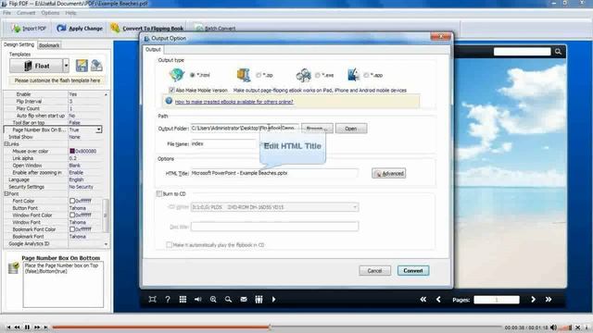Viewport: 593px width, 333px height.
Task: Click the Output Folder path field
Action: 245,129
